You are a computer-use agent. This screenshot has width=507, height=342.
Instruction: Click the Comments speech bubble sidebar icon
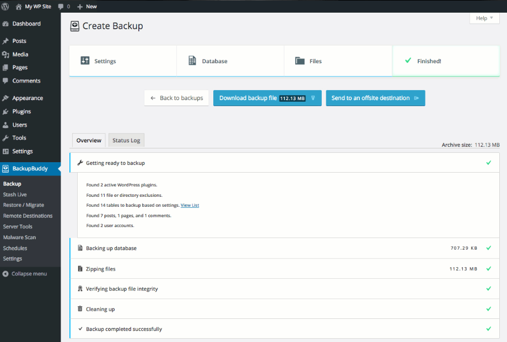coord(6,81)
